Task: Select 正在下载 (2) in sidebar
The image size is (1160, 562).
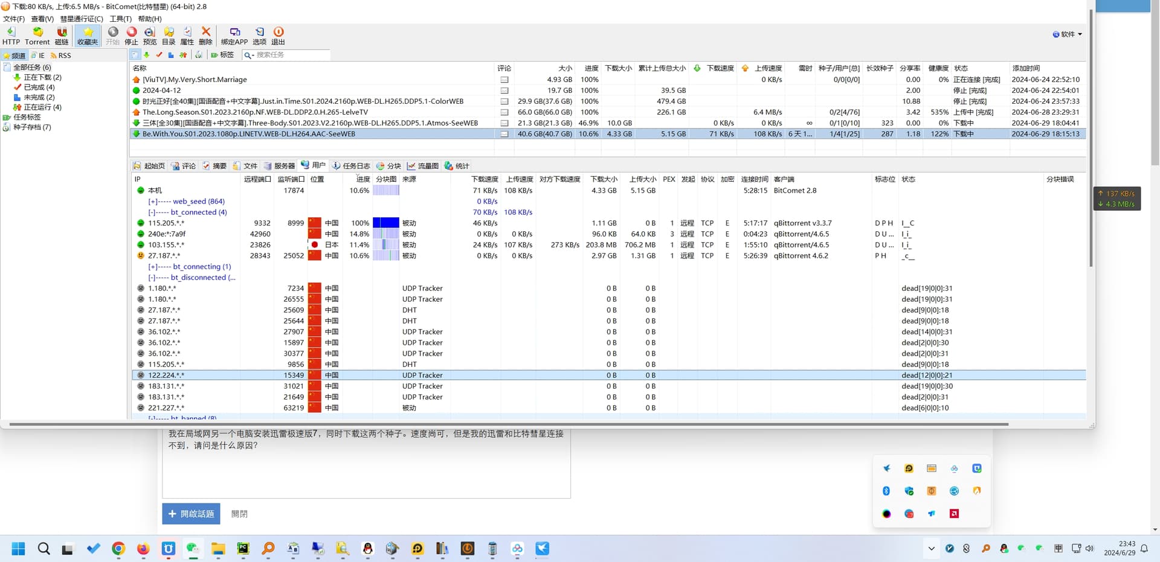Action: (42, 77)
